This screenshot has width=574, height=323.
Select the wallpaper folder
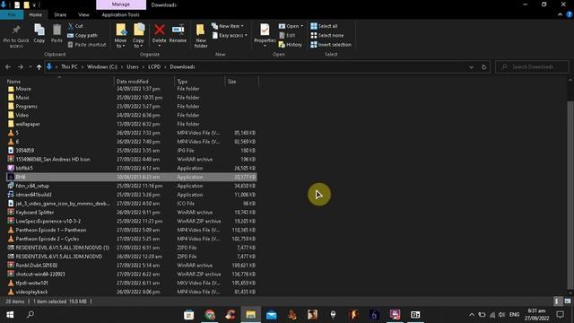(28, 124)
